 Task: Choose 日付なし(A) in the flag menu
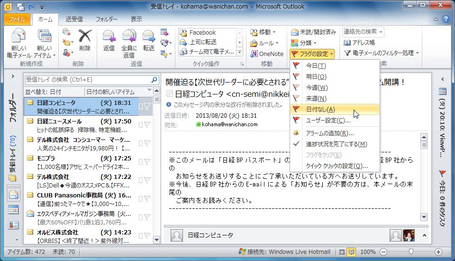click(x=334, y=109)
